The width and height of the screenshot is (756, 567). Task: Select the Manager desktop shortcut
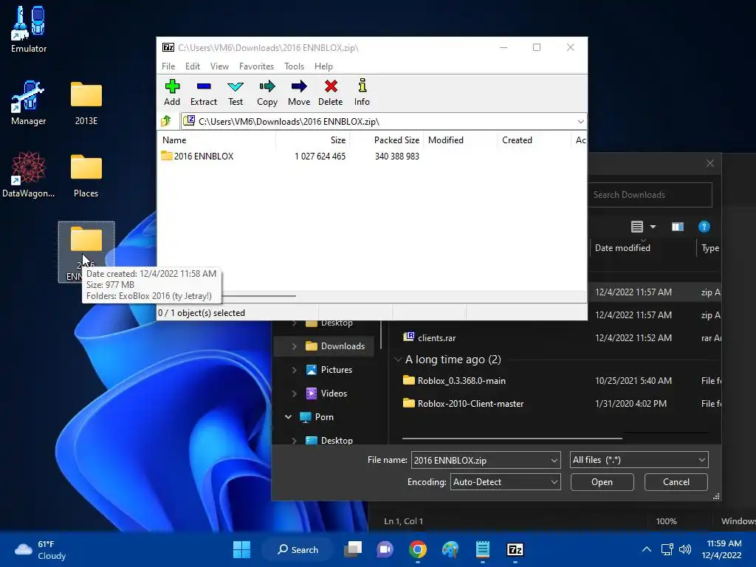pyautogui.click(x=29, y=103)
